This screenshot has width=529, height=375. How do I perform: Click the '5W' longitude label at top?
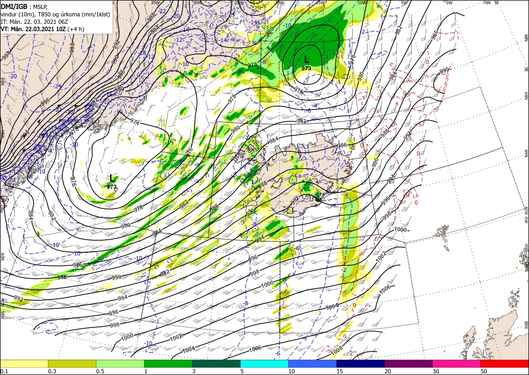point(405,3)
